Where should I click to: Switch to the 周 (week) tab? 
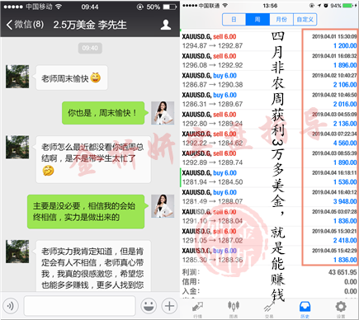[x=257, y=20]
